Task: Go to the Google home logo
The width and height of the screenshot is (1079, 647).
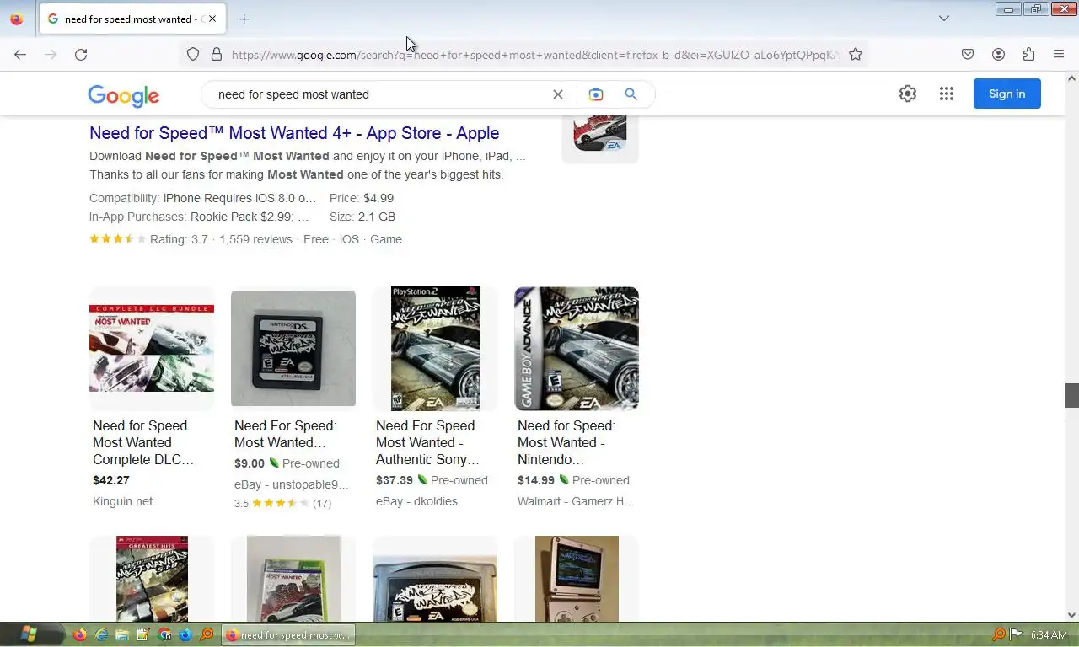Action: [x=123, y=95]
